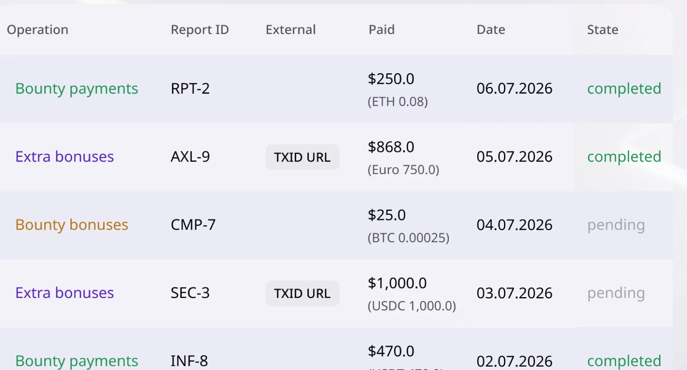Open TXID URL for report AXL-9
Viewport: 687px width, 370px height.
(302, 157)
